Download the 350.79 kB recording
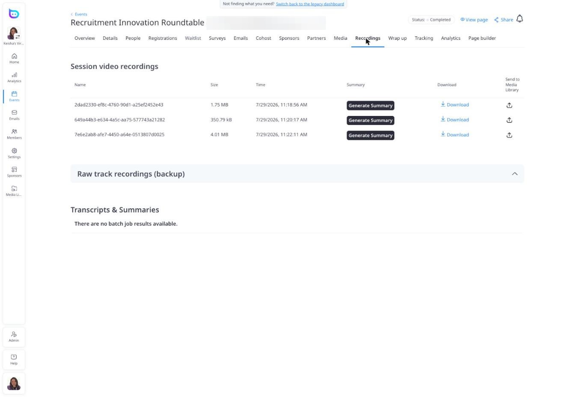 coord(455,119)
